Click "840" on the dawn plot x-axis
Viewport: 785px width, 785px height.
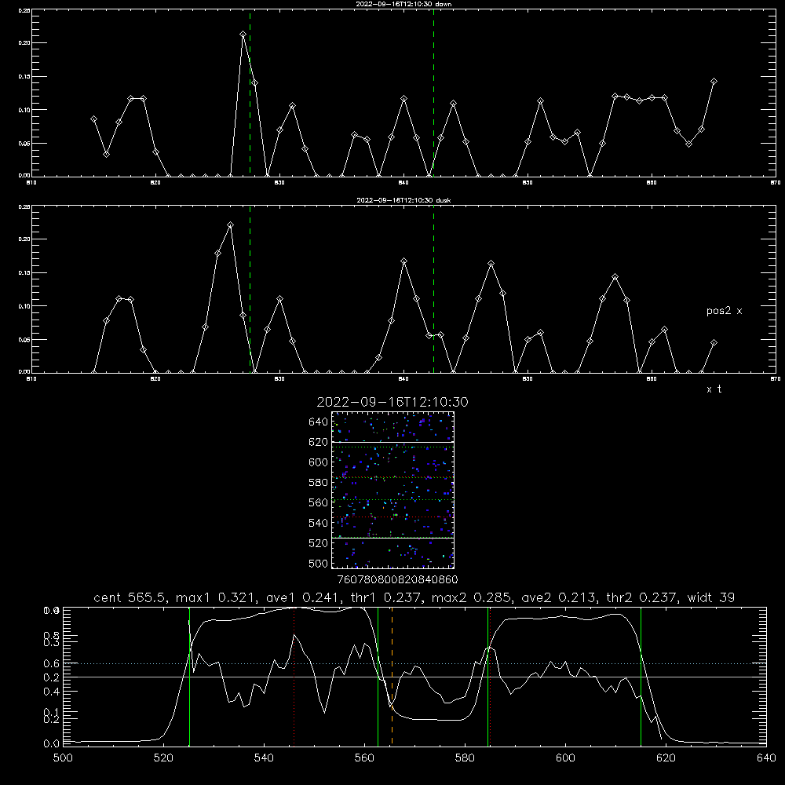click(403, 183)
